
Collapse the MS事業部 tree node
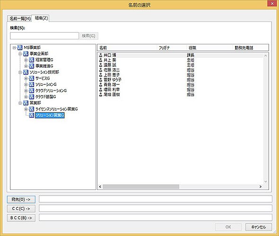click(14, 48)
